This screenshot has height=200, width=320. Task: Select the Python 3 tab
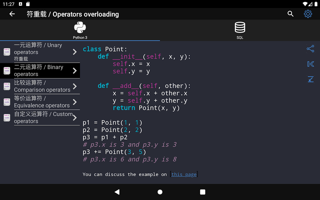pos(80,38)
